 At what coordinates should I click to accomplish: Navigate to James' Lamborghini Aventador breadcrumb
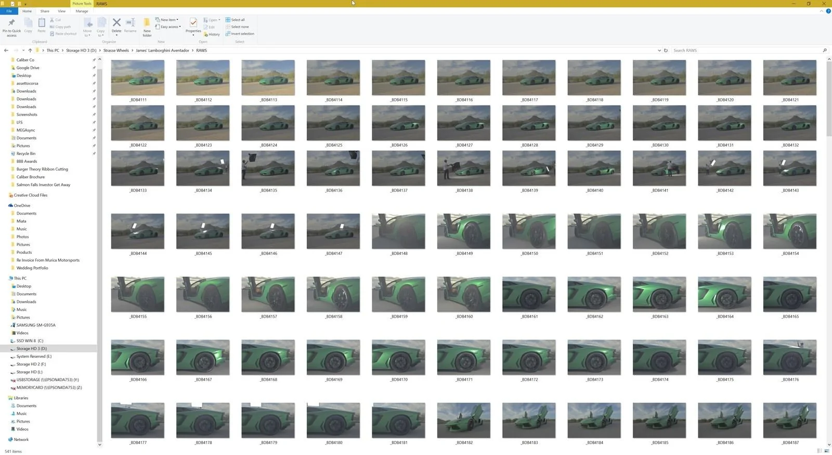point(162,50)
